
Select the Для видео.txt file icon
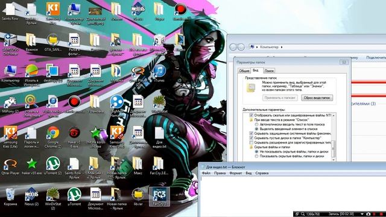pos(159,133)
